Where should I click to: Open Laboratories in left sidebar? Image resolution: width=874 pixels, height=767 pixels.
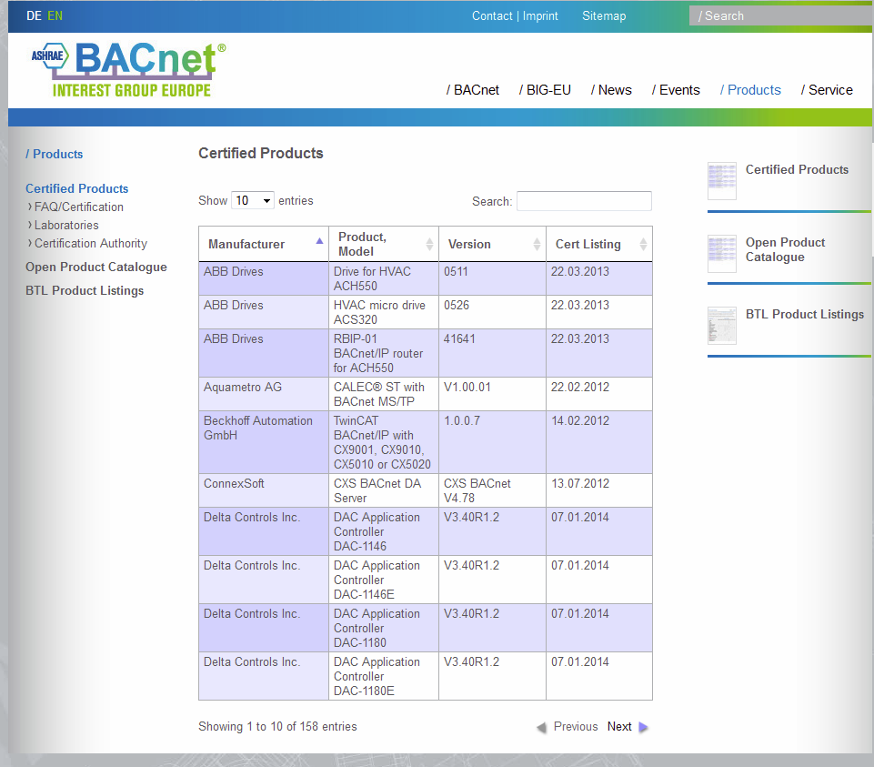pos(66,226)
